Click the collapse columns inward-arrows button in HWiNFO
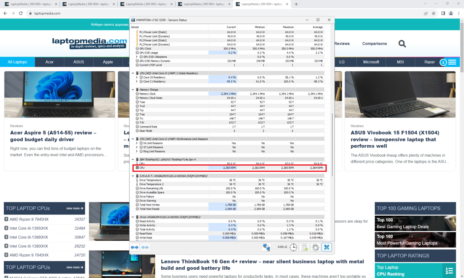The height and width of the screenshot is (278, 464). 145,247
